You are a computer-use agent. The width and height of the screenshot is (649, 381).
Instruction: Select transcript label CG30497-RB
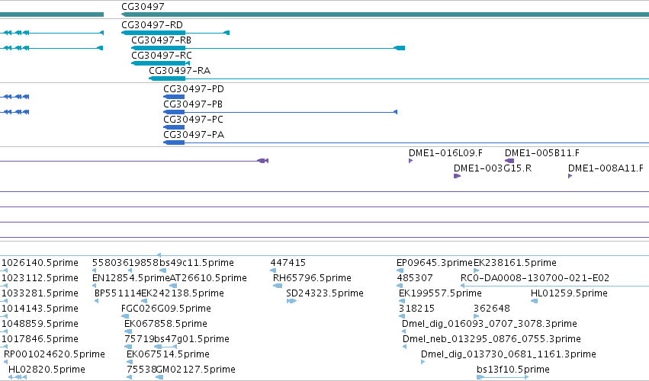point(162,40)
